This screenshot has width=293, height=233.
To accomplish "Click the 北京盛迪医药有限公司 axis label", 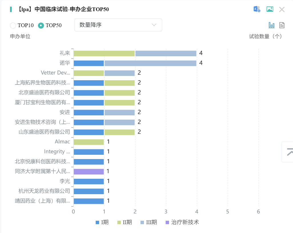I will click(42, 93).
